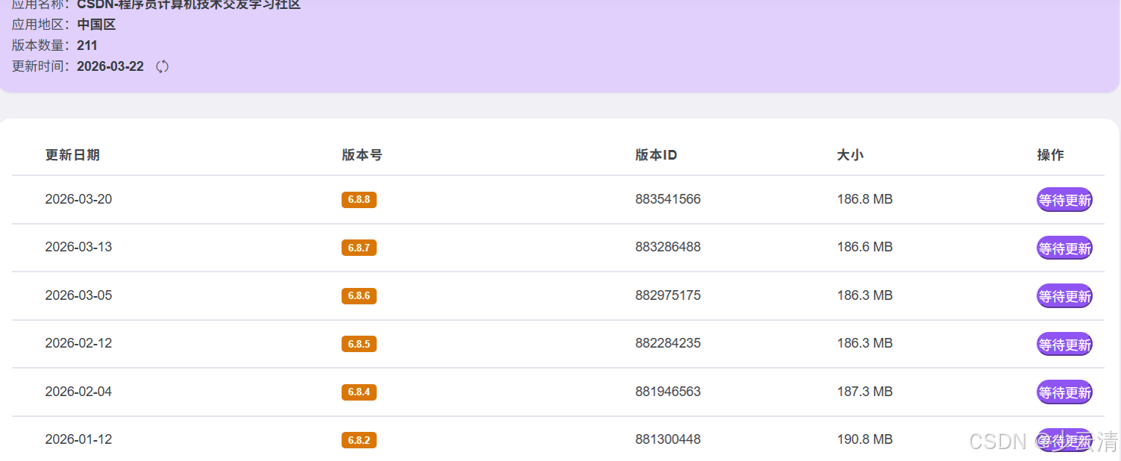
Task: Select the 6.8.7 version badge
Action: [x=359, y=248]
